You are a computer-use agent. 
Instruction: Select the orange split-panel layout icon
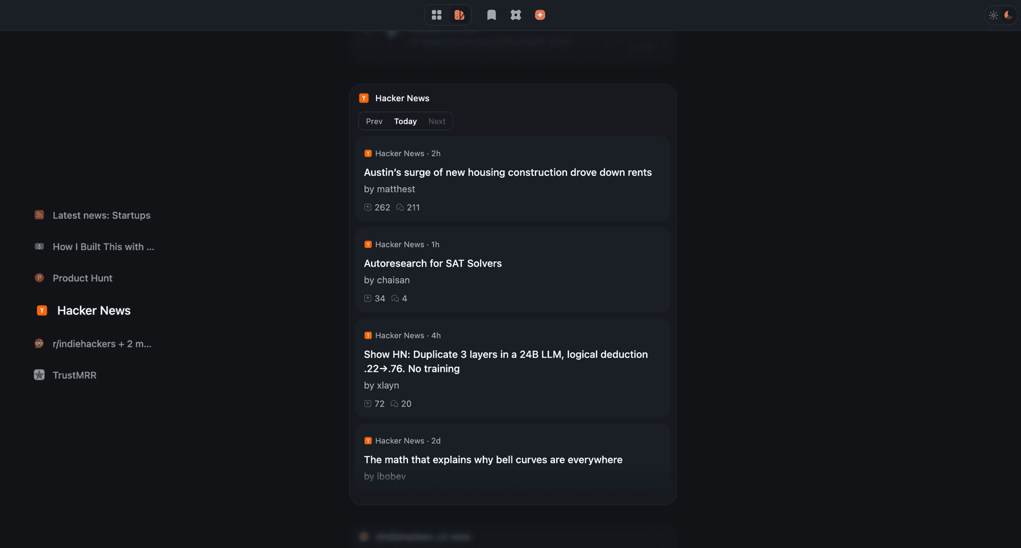click(x=459, y=15)
